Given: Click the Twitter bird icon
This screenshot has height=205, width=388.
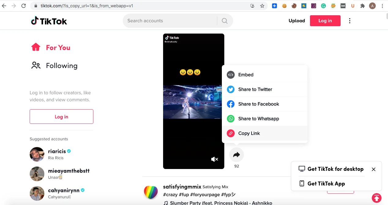Looking at the screenshot, I should (231, 89).
